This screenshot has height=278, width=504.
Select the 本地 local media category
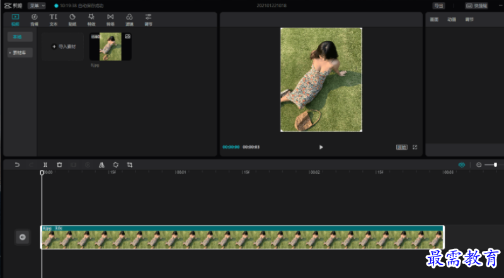click(x=20, y=37)
